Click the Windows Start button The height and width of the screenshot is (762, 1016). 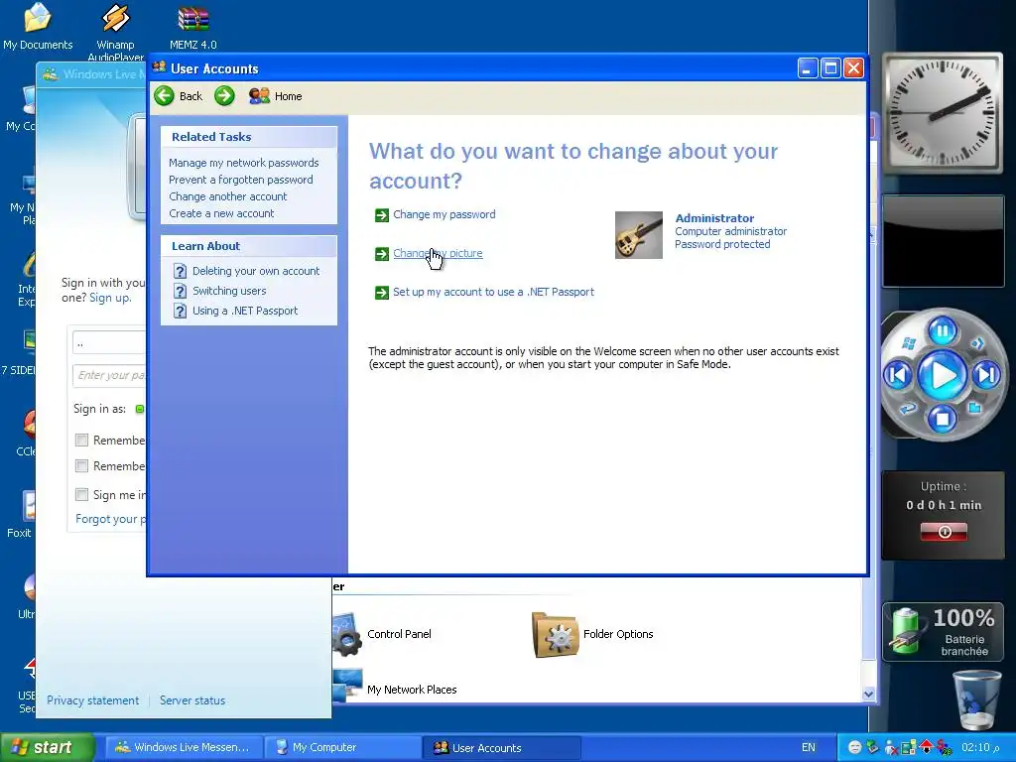(x=47, y=747)
